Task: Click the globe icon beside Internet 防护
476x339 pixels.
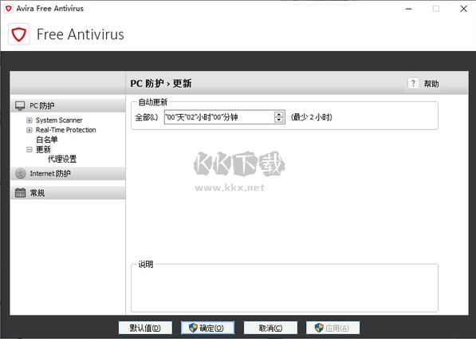Action: point(21,174)
